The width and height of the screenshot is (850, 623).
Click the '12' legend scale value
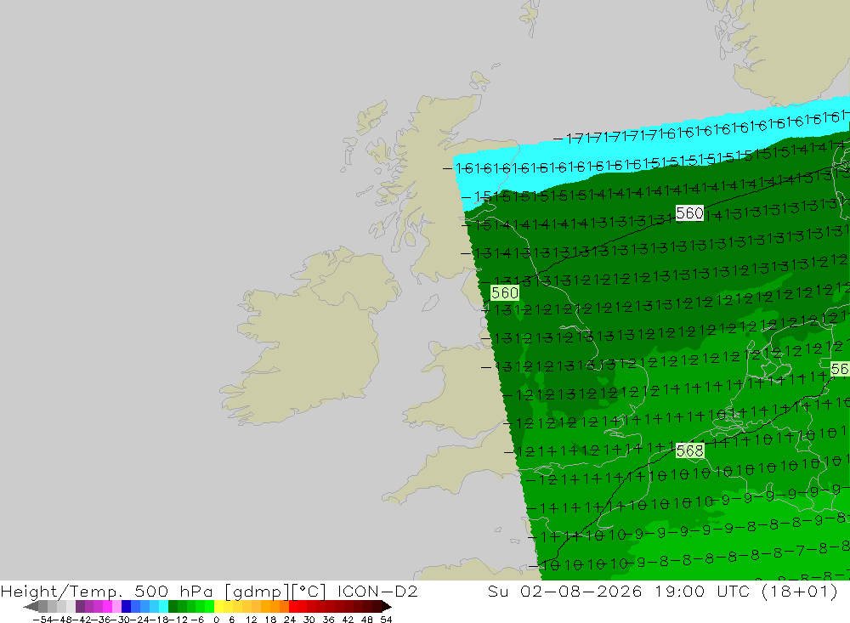coord(251,620)
